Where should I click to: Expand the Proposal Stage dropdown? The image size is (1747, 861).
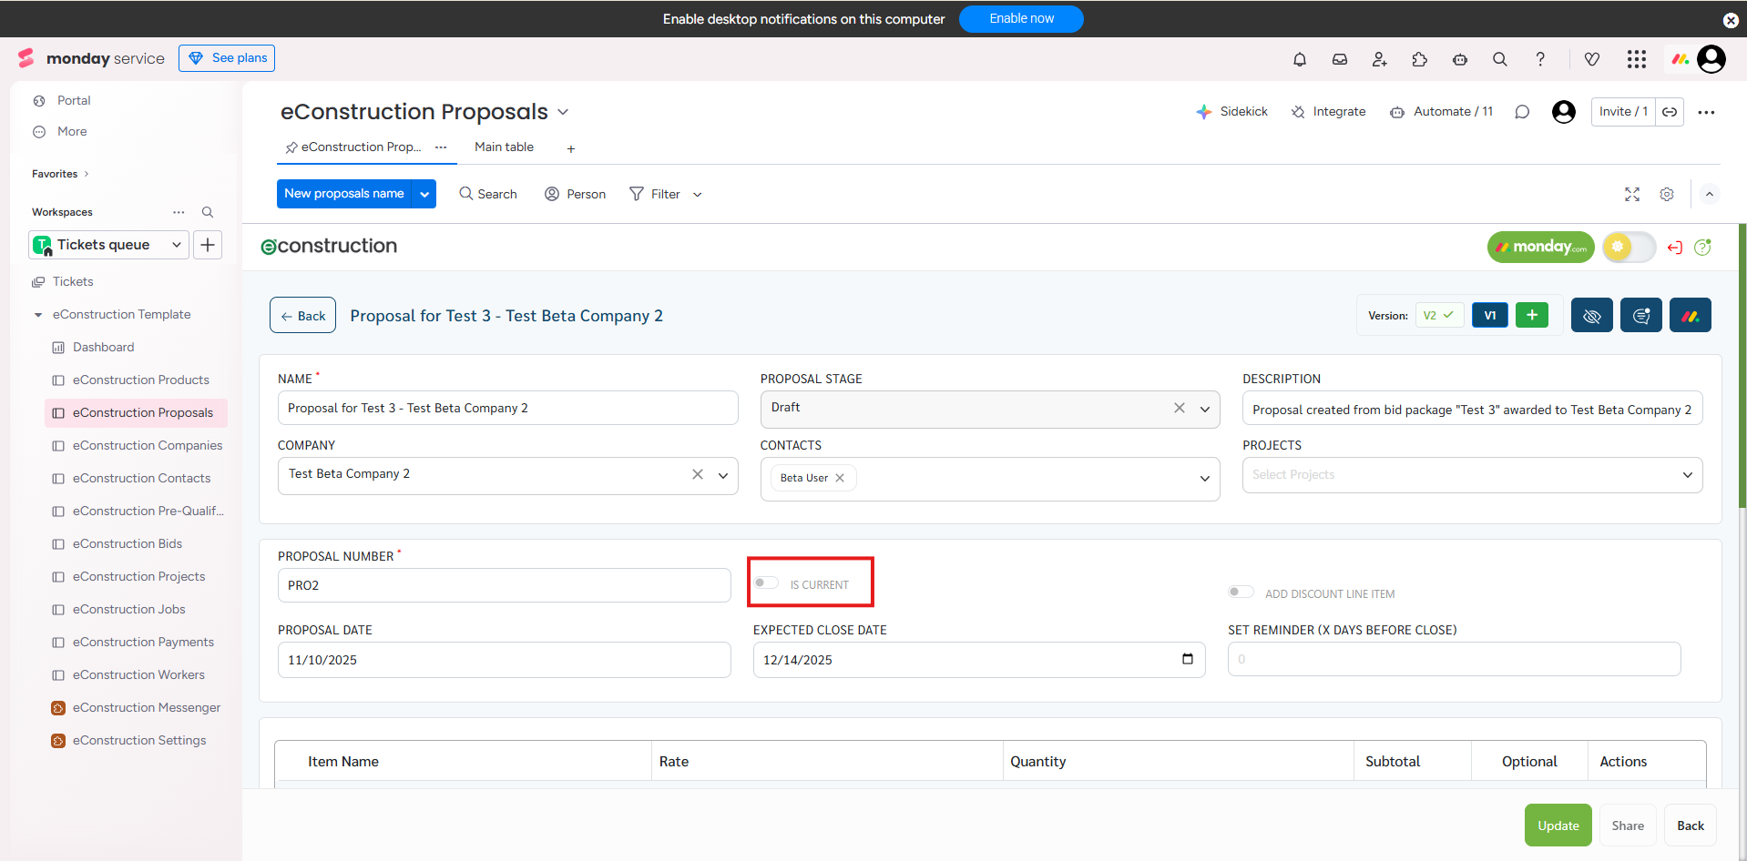pyautogui.click(x=1205, y=409)
